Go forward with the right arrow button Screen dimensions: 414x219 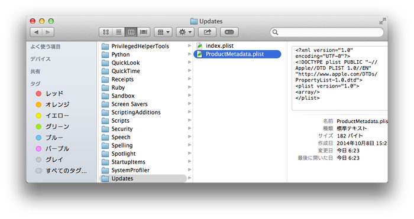(x=48, y=32)
